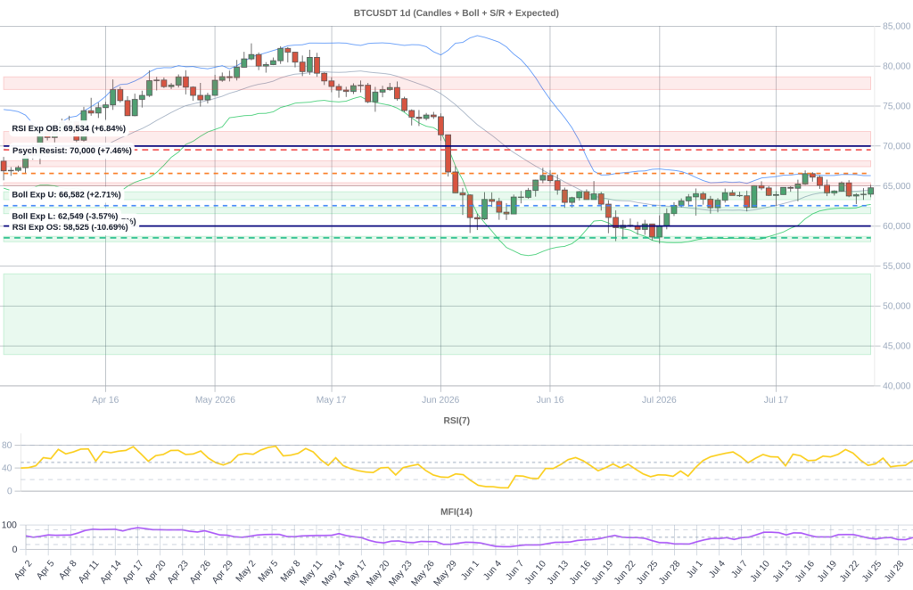Select the 80 tick on the RSI axis

[7, 445]
